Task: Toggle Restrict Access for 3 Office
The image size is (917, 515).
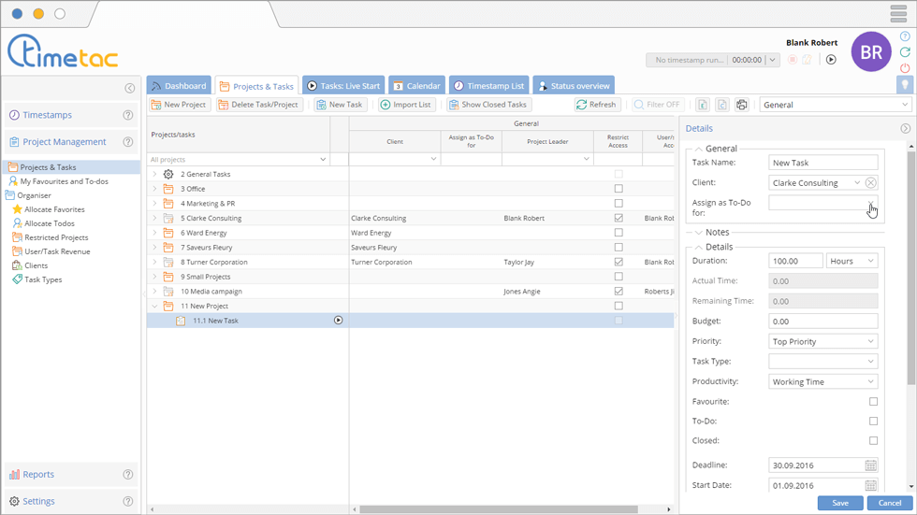Action: (619, 189)
